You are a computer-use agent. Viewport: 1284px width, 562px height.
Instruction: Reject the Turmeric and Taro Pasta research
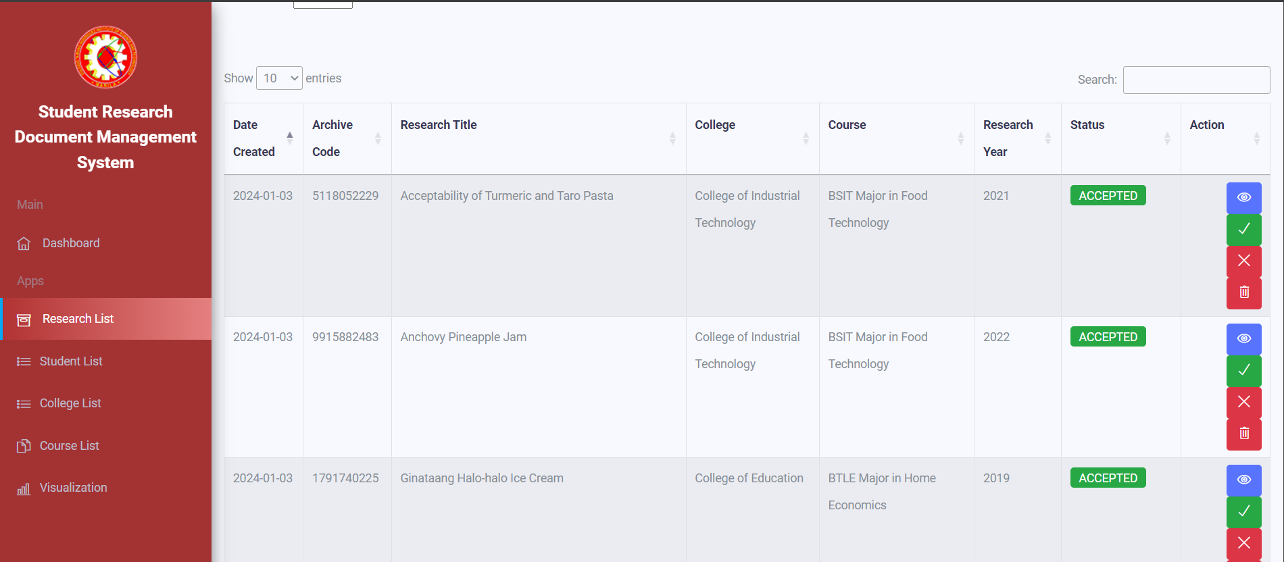[x=1243, y=261]
